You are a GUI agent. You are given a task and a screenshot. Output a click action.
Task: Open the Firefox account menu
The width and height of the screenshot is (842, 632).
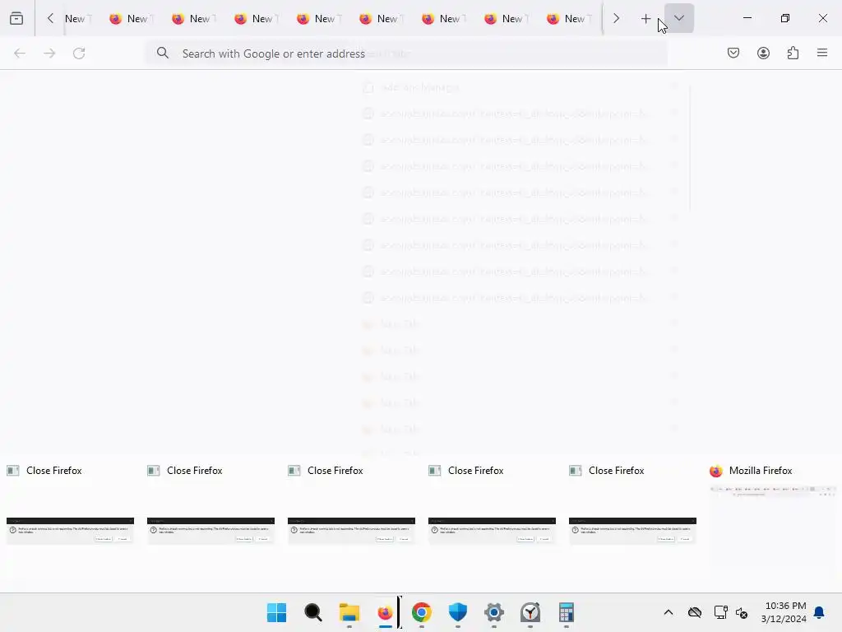tap(763, 53)
